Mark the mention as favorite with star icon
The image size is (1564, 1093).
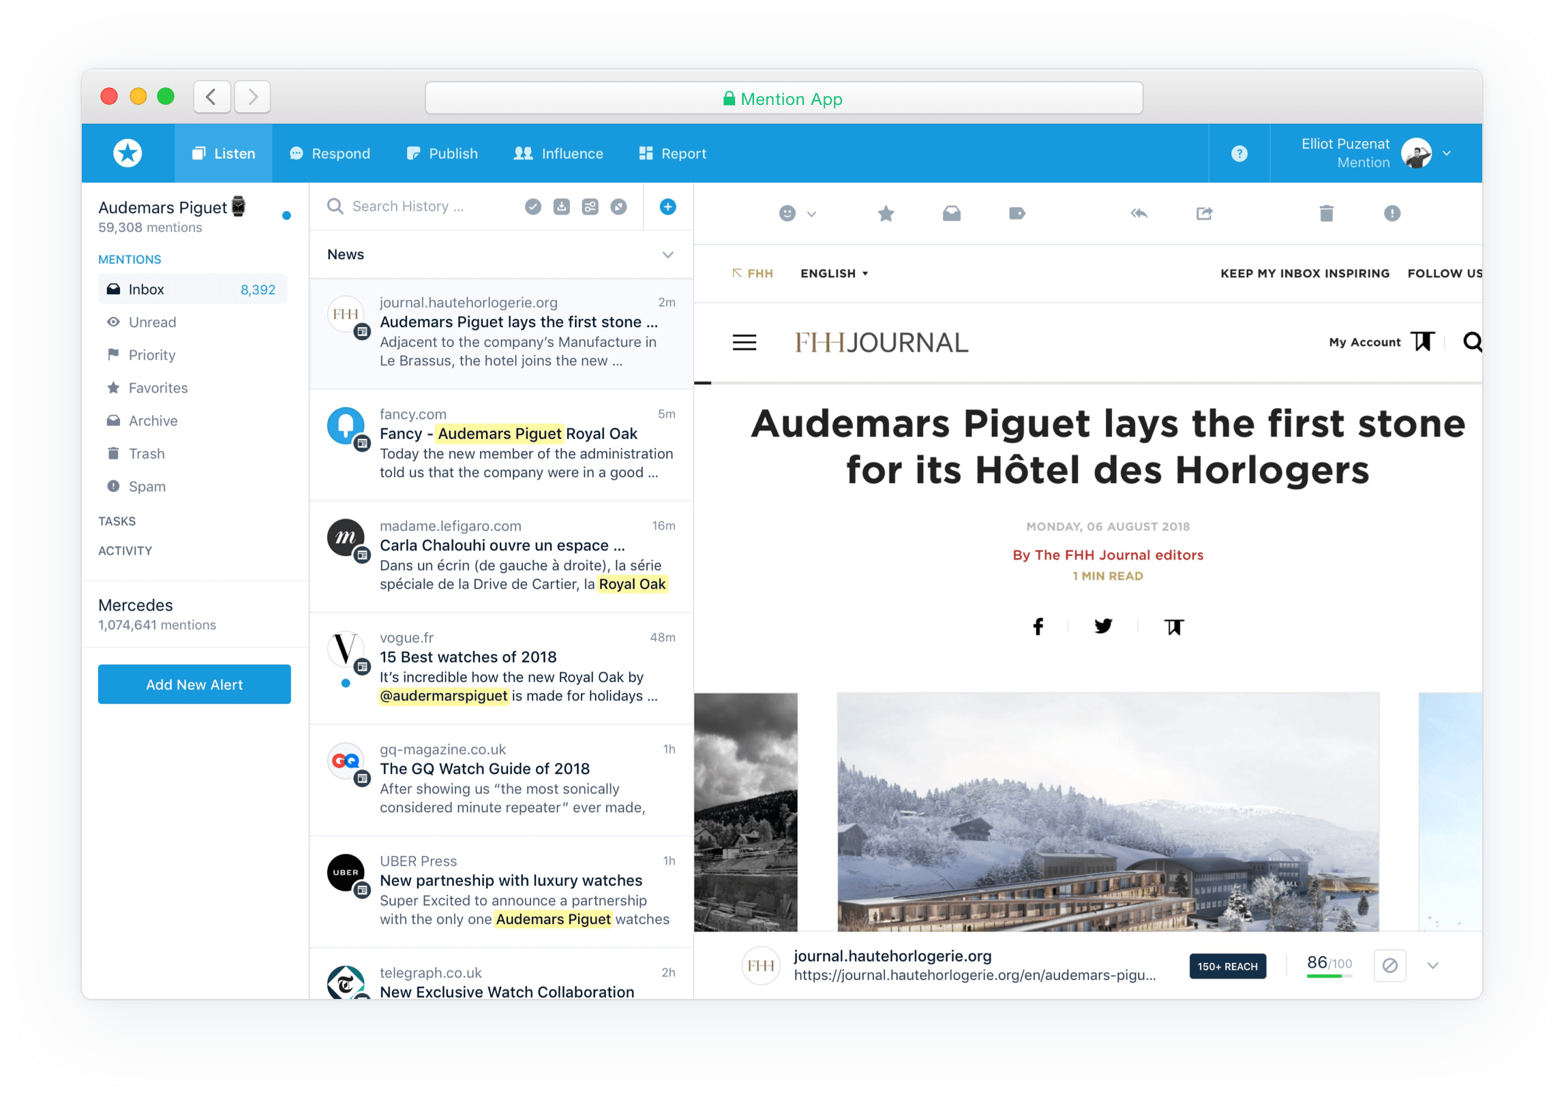coord(886,213)
